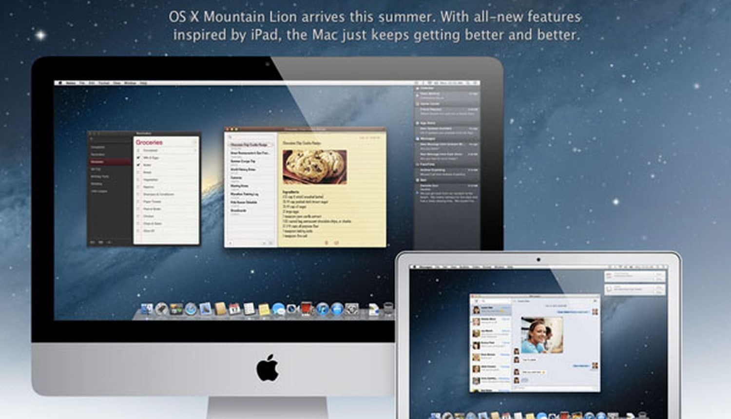Click cookie photo in the Notes page
Viewport: 731px width, 419px height.
click(315, 167)
